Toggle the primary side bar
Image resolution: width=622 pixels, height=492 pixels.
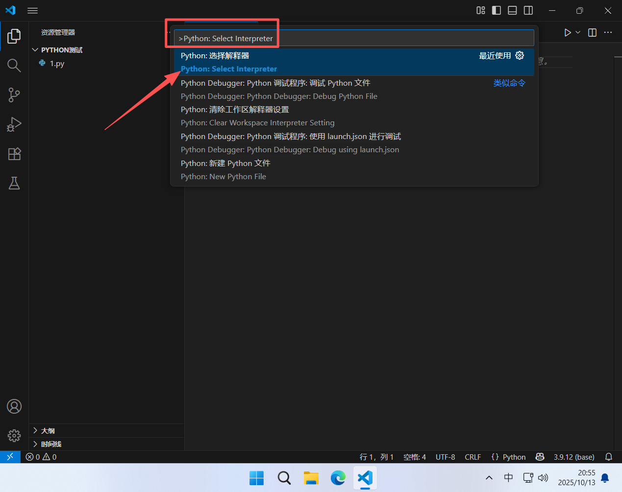point(497,10)
